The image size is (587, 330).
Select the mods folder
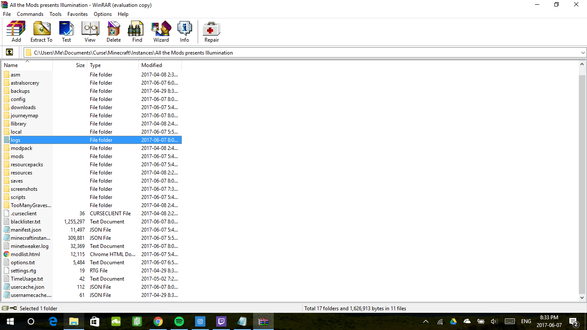click(x=92, y=156)
